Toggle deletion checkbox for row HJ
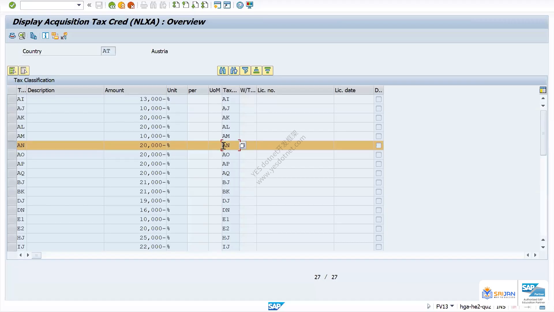Screen dimensions: 554x312 (x=379, y=238)
